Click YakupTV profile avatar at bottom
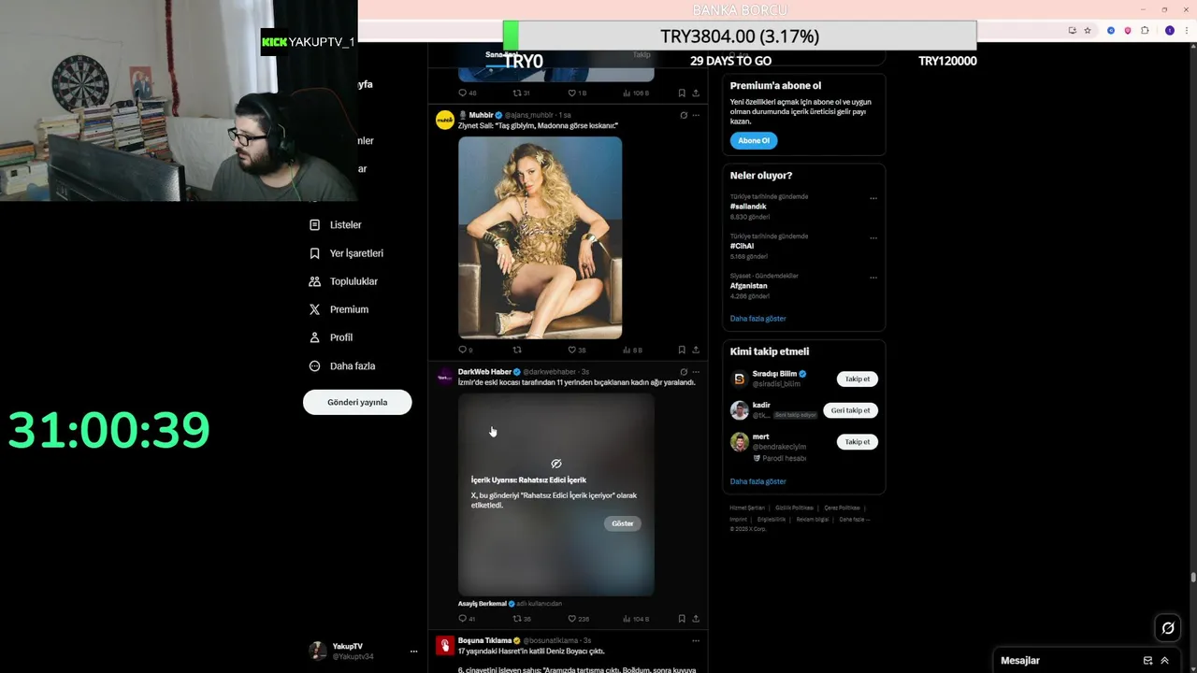 [x=318, y=651]
